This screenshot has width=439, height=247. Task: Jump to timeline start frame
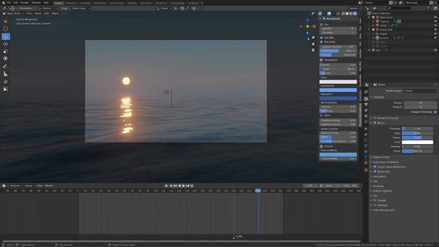[171, 186]
